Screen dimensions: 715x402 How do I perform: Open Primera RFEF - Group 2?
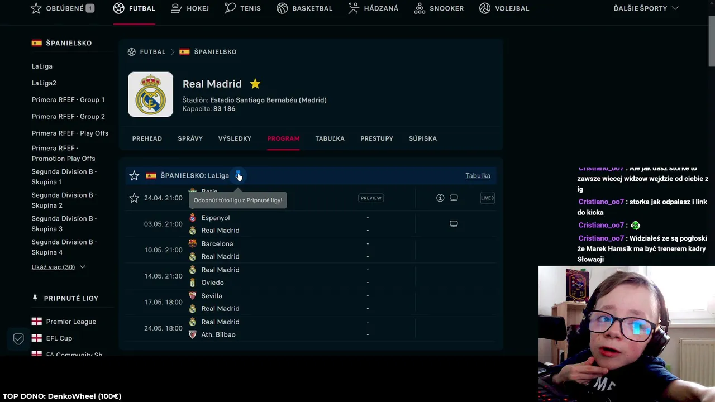[x=68, y=117]
